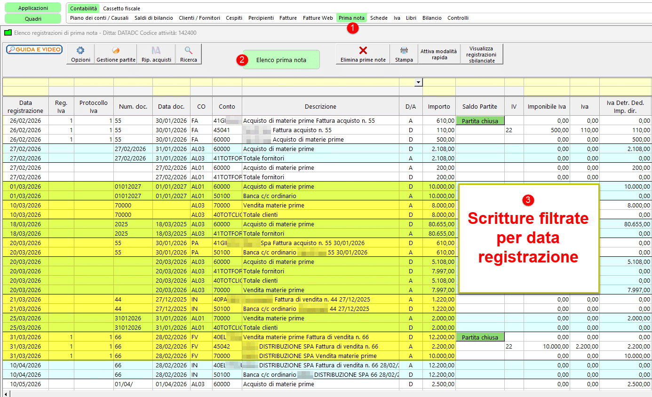The width and height of the screenshot is (652, 397).
Task: Select the Prima nota menu item
Action: pos(351,18)
